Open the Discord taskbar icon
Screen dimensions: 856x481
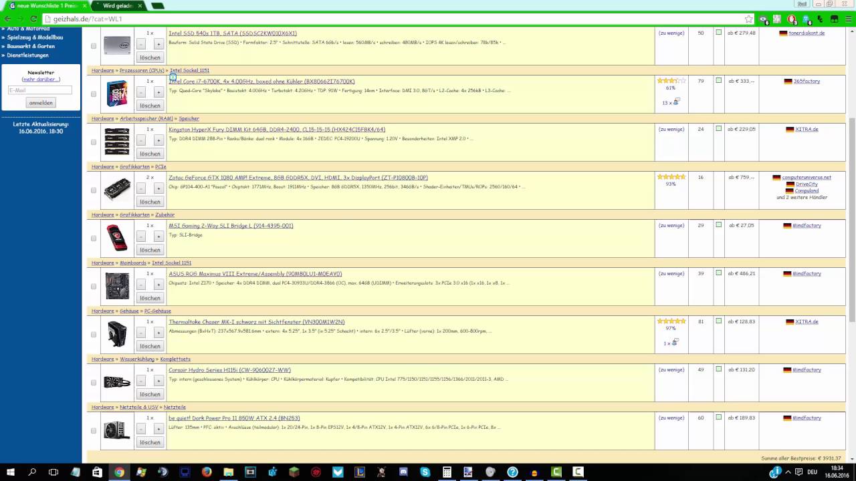[403, 472]
